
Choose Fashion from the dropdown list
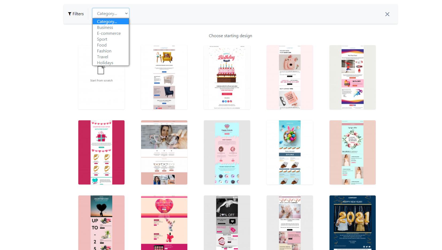click(x=104, y=51)
